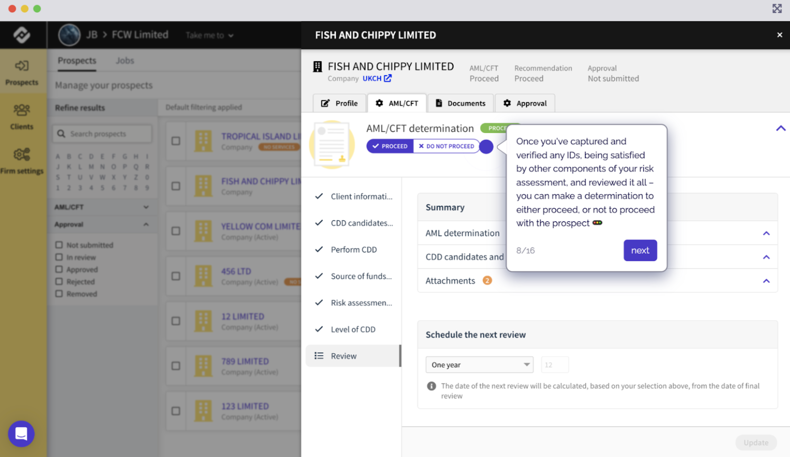The image size is (790, 457).
Task: Open the chat support bubble
Action: pyautogui.click(x=21, y=433)
